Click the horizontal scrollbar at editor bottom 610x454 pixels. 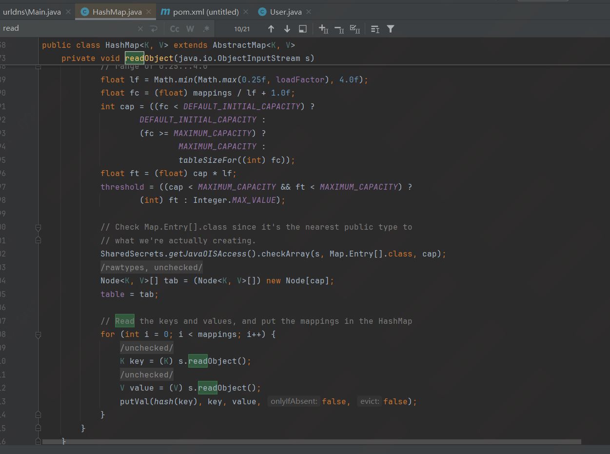pyautogui.click(x=312, y=442)
